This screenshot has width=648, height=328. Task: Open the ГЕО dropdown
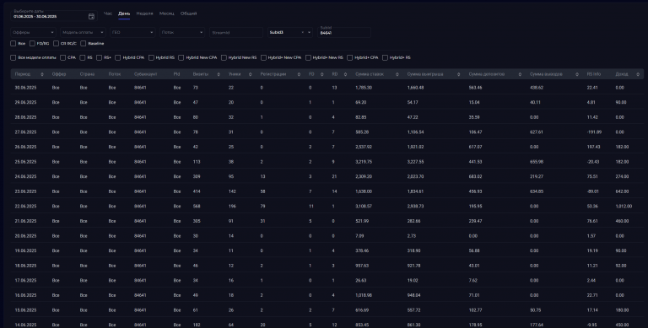pyautogui.click(x=132, y=32)
